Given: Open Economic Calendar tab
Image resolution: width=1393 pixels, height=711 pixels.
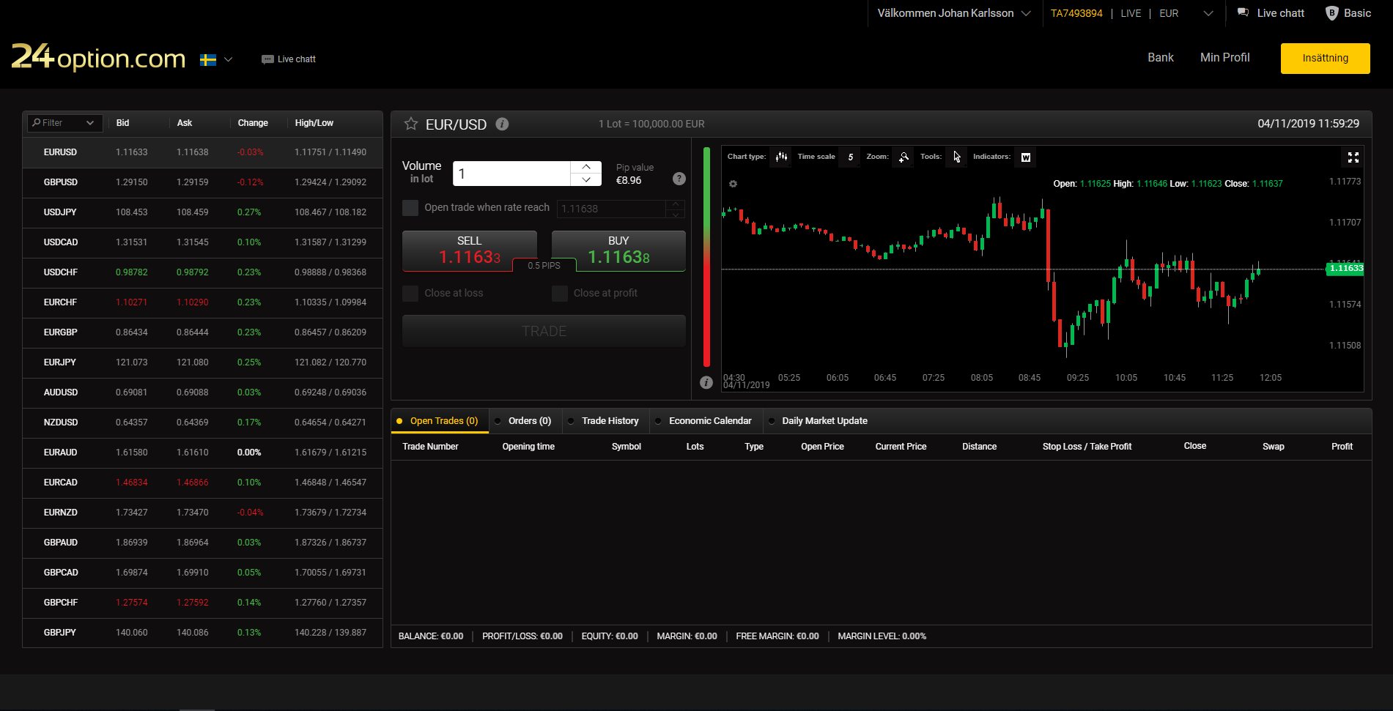Looking at the screenshot, I should [x=705, y=421].
